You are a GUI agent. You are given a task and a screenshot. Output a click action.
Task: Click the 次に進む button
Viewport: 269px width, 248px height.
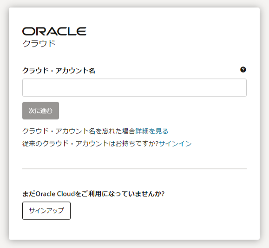coord(41,111)
